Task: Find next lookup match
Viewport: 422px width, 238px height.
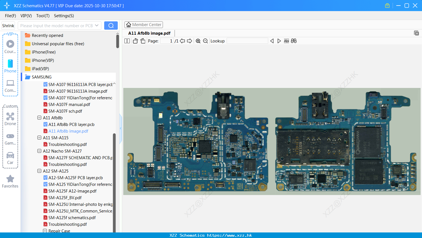Action: 279,41
